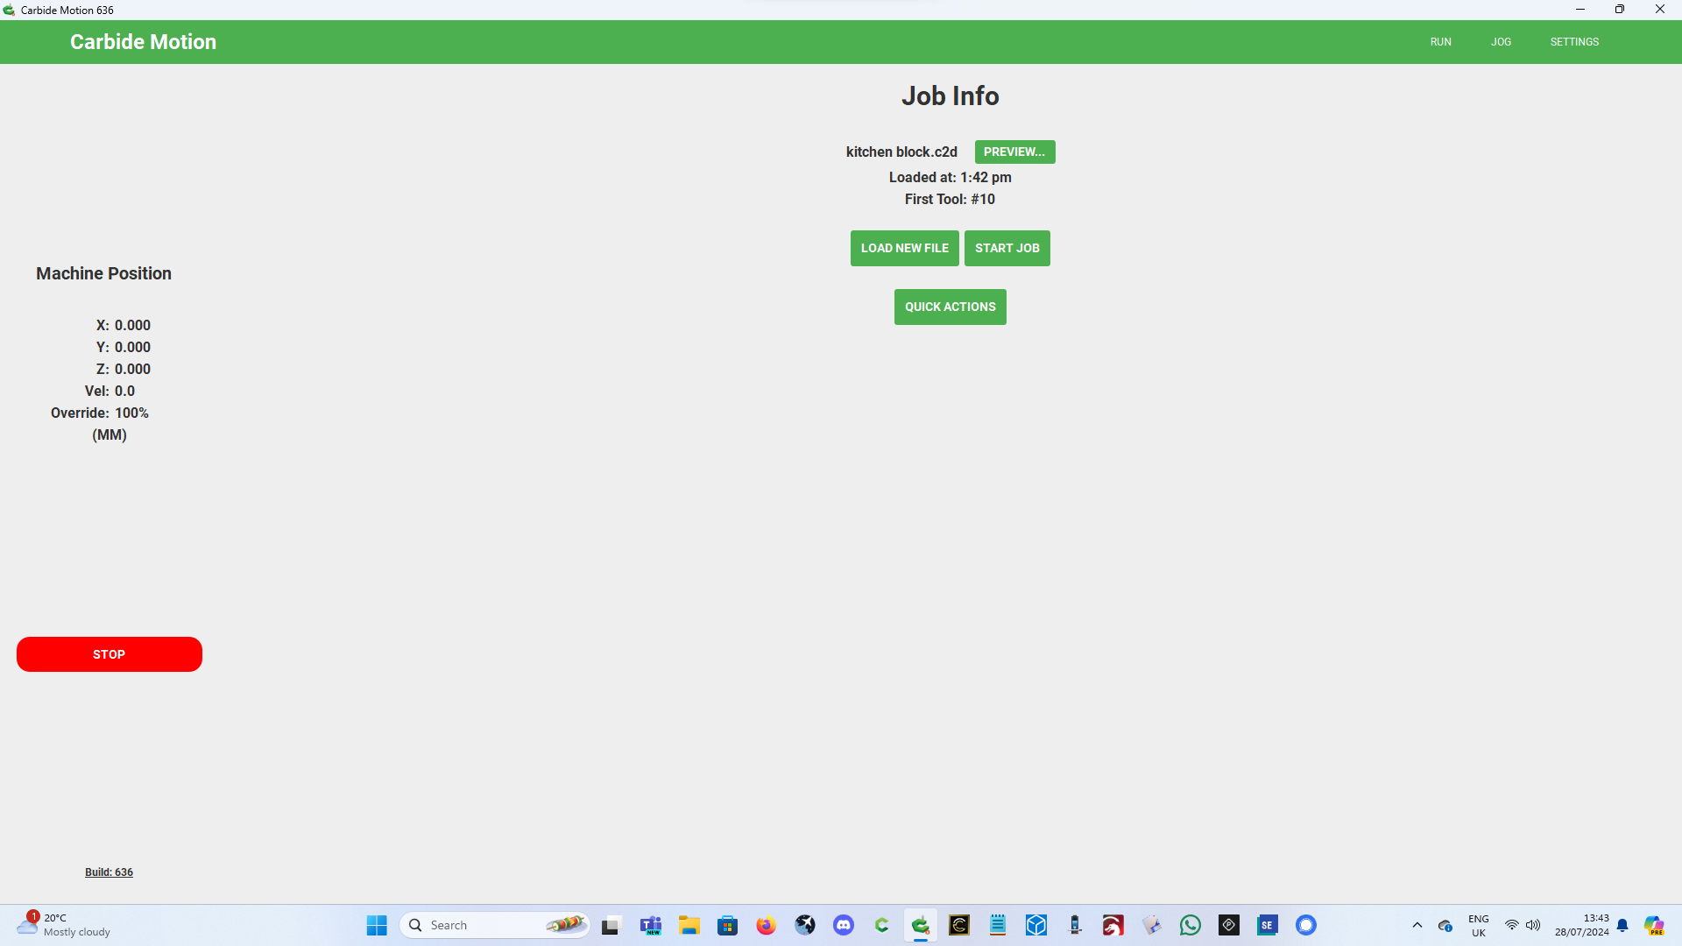Open the Wi-Fi network tray icon

[1512, 925]
